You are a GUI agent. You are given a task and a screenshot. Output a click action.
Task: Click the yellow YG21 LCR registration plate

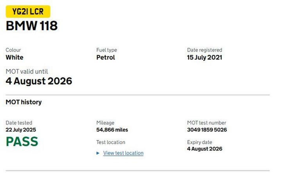[x=28, y=11]
